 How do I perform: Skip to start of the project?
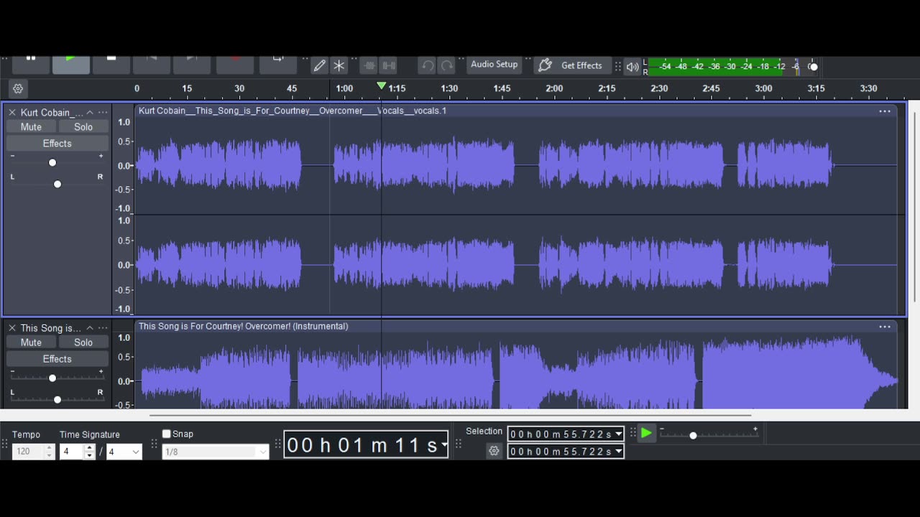(x=152, y=65)
